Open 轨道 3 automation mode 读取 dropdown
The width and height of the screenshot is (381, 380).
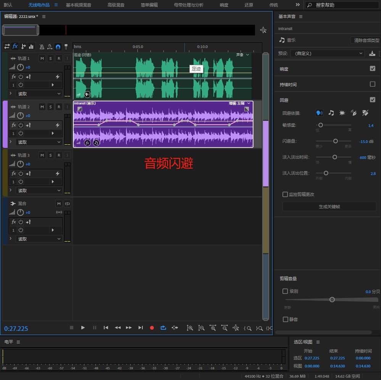pos(39,191)
